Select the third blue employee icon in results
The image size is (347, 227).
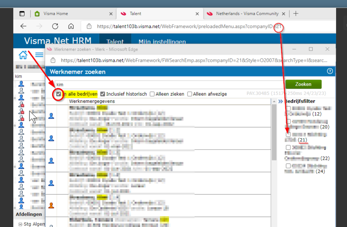51,161
